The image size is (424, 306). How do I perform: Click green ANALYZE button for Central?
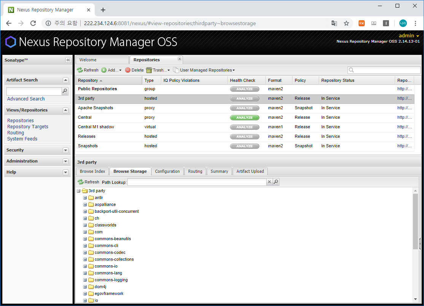tap(245, 118)
